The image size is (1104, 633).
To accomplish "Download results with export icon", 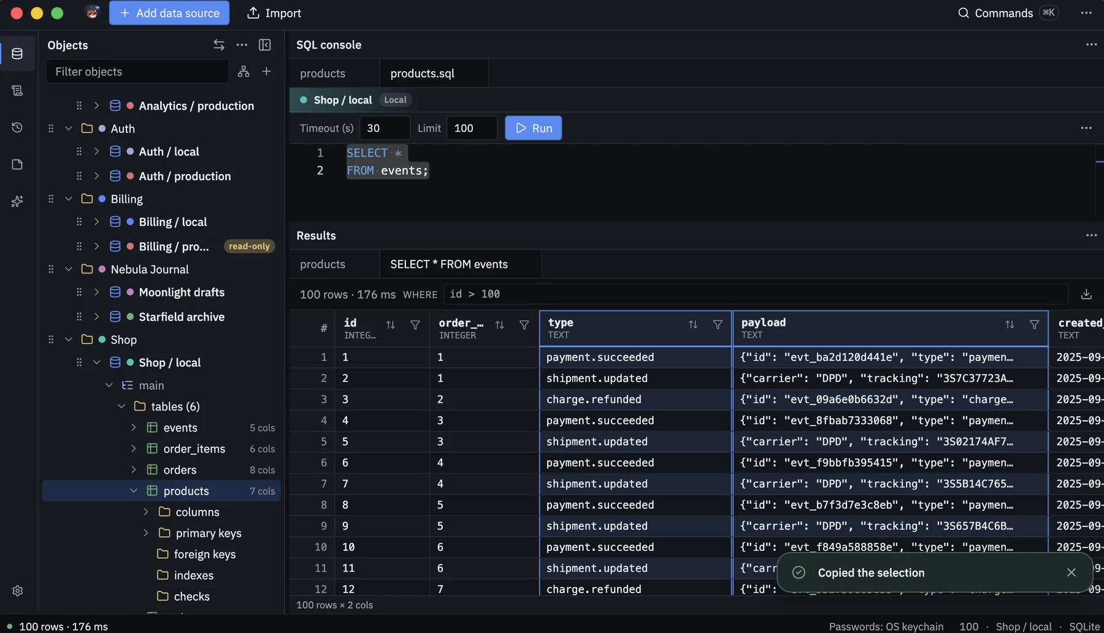I will [x=1086, y=294].
